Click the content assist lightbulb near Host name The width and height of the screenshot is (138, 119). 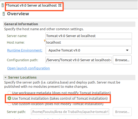click(45, 40)
